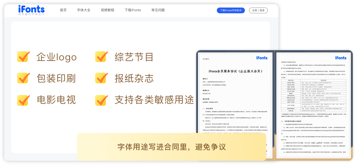
Task: Open the 首页 nav item
Action: pyautogui.click(x=63, y=10)
